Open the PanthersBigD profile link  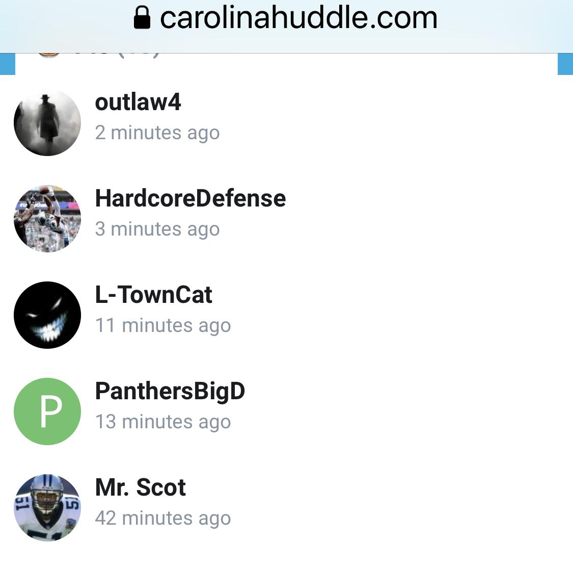(170, 391)
